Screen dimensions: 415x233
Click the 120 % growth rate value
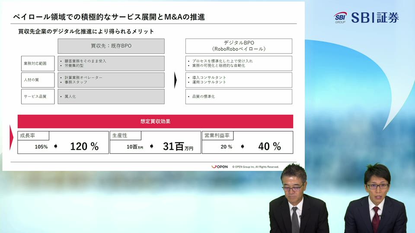pyautogui.click(x=84, y=147)
